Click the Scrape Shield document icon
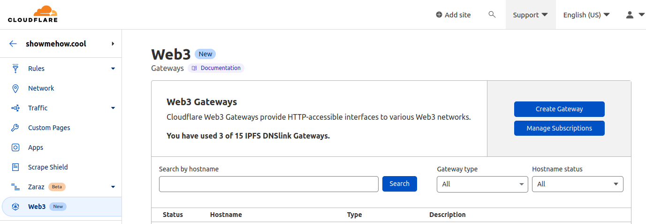646x224 pixels. pos(15,167)
